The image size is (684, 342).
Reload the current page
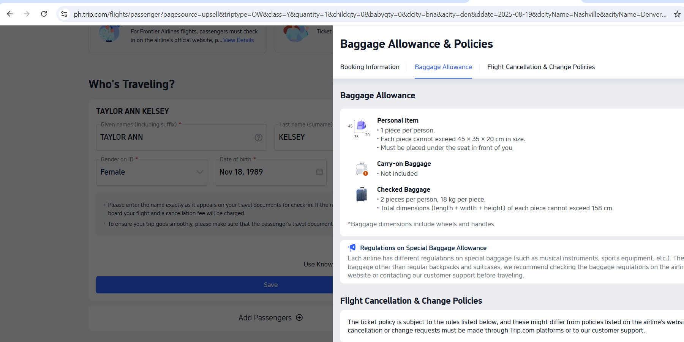(x=44, y=14)
